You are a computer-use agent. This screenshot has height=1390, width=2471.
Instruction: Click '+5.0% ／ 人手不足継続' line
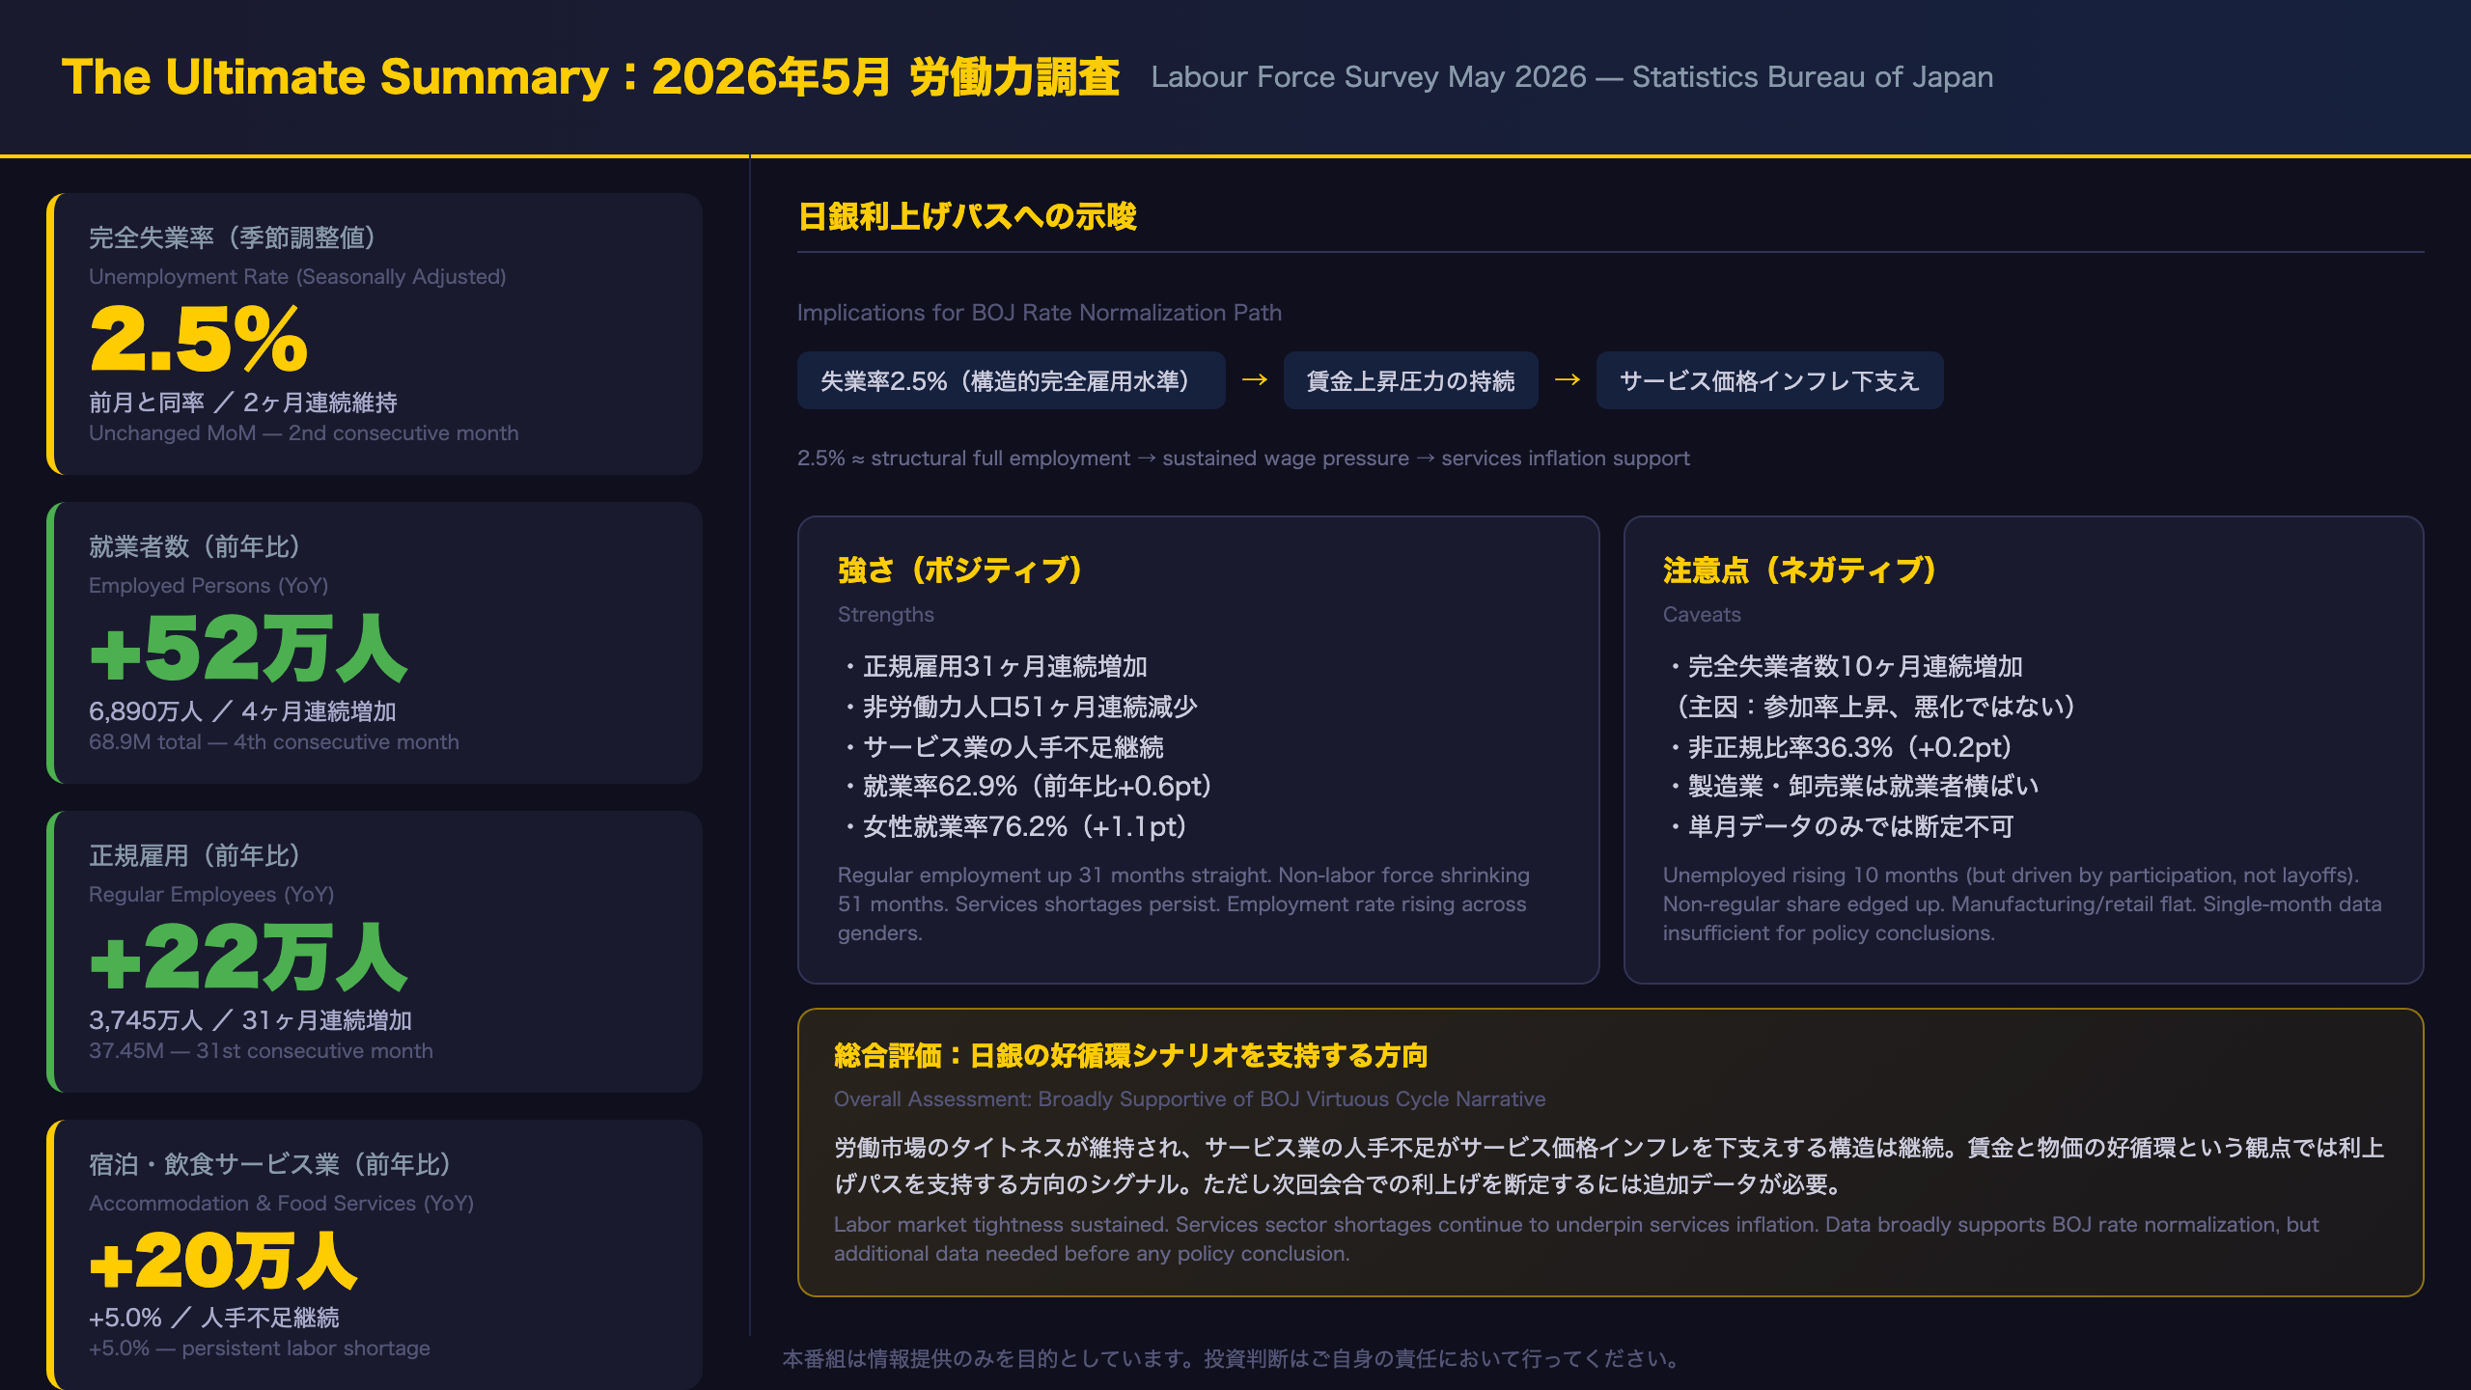[x=214, y=1318]
